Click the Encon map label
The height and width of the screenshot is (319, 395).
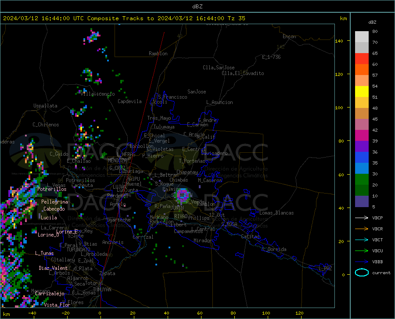289,36
